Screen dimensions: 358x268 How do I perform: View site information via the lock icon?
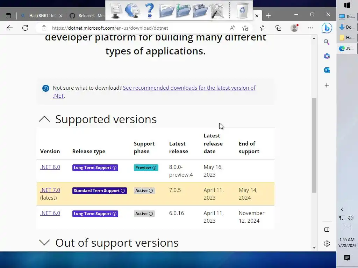pyautogui.click(x=44, y=28)
